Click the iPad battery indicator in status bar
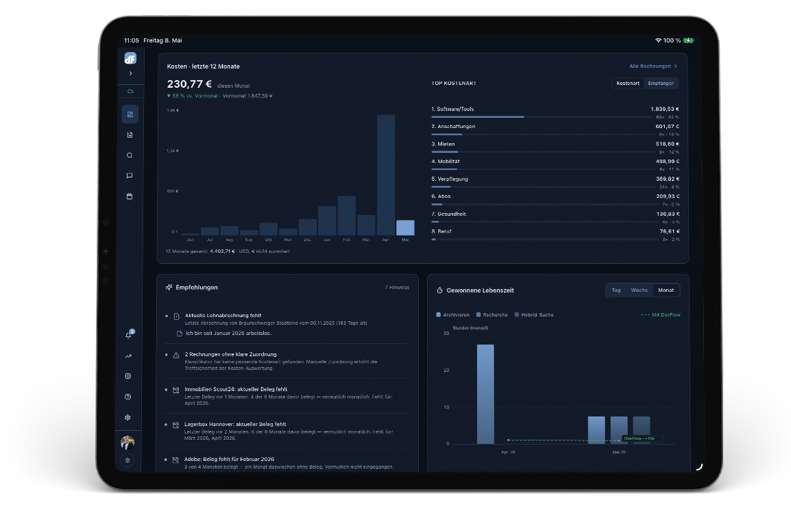This screenshot has height=511, width=791. click(689, 40)
